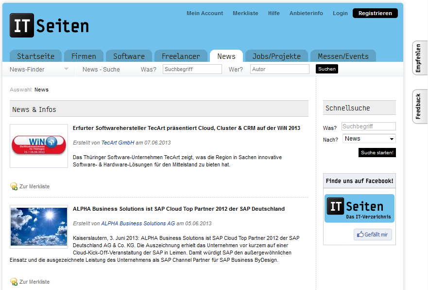
Task: Click the IT Seiten logo in header
Action: click(50, 25)
